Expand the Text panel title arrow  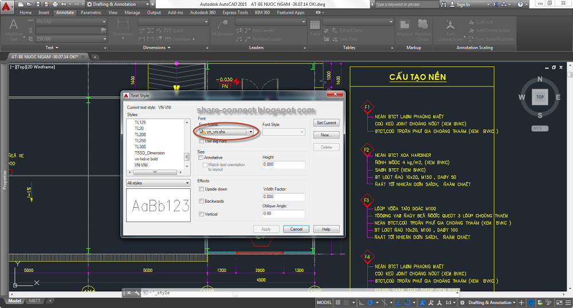(57, 48)
